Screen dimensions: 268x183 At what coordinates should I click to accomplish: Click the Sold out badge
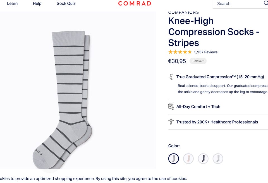[198, 61]
